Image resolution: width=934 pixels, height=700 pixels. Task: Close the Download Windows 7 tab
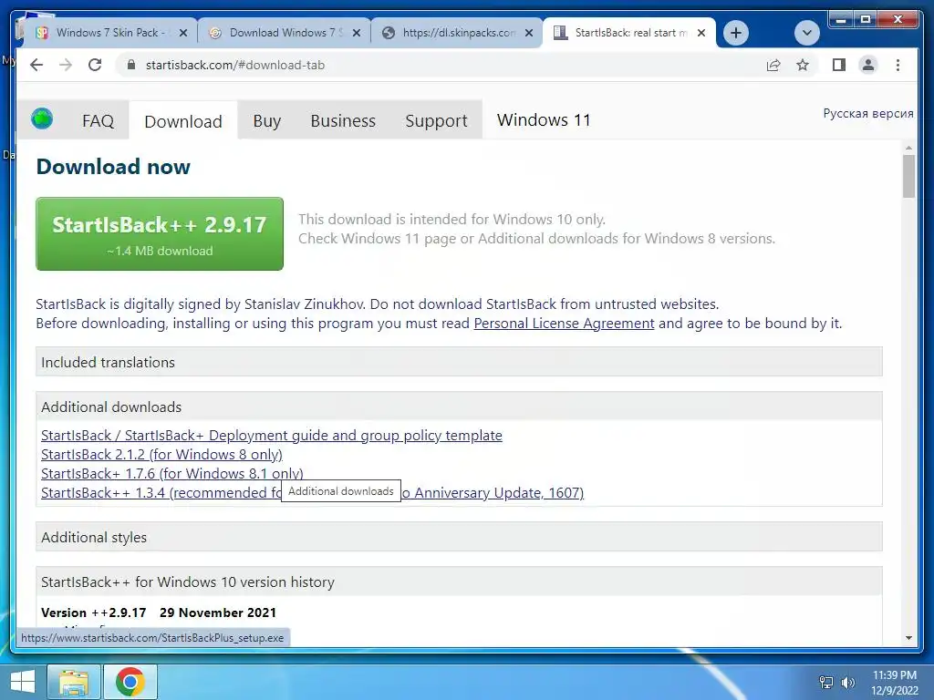357,33
